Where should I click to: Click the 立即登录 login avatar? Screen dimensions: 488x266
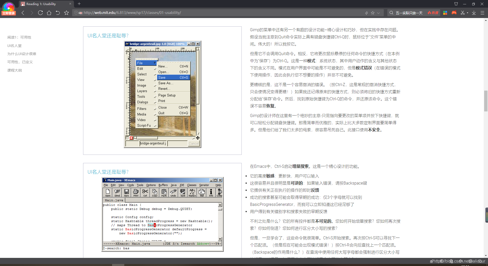point(9,9)
